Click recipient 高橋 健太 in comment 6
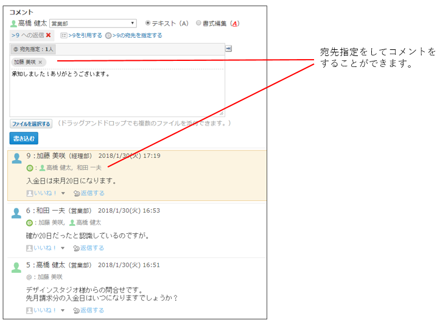 tap(89, 222)
